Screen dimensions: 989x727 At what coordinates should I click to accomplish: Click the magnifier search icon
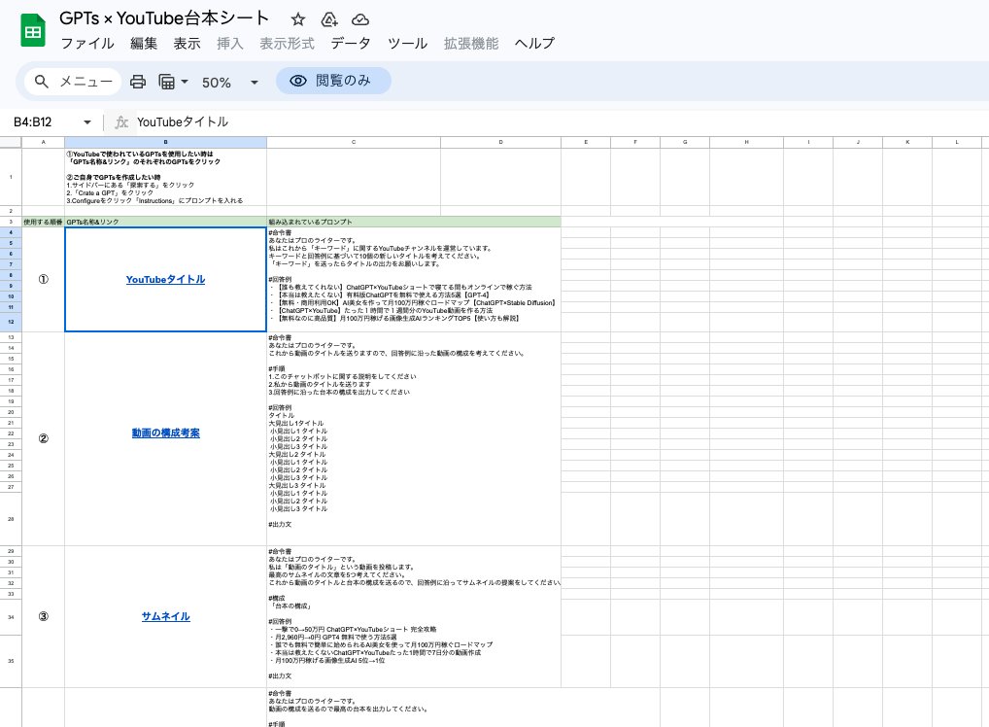tap(42, 82)
